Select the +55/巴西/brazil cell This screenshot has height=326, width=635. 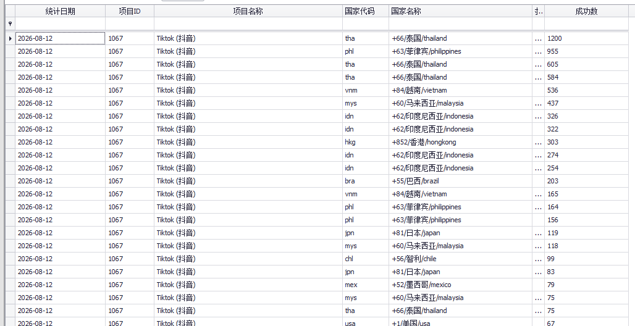[x=460, y=181]
